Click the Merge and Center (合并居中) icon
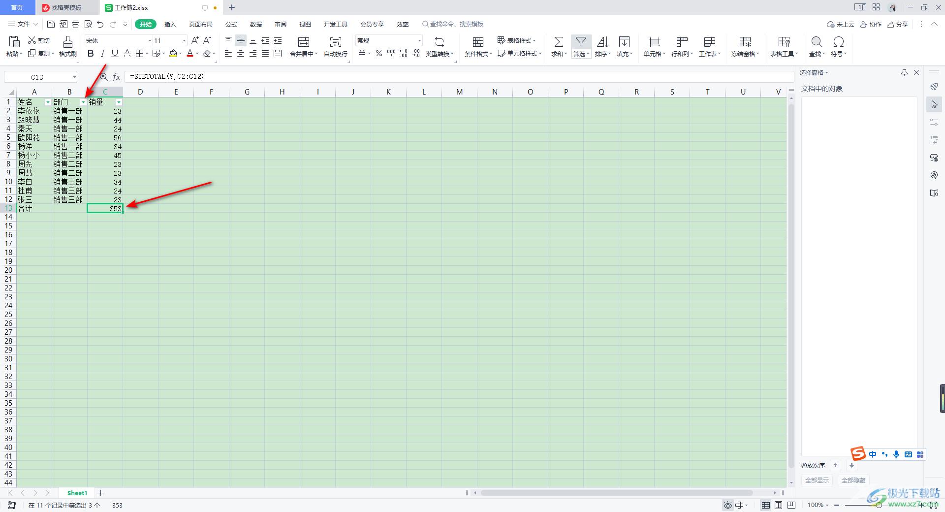This screenshot has height=512, width=945. click(304, 42)
